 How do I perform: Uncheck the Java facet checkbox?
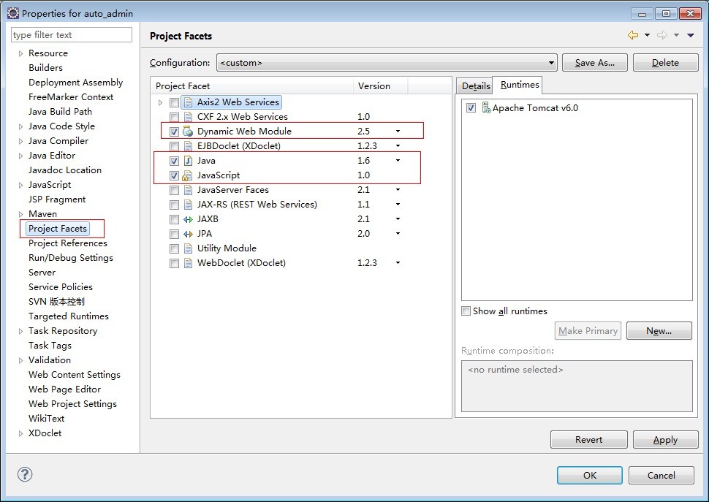coord(174,161)
